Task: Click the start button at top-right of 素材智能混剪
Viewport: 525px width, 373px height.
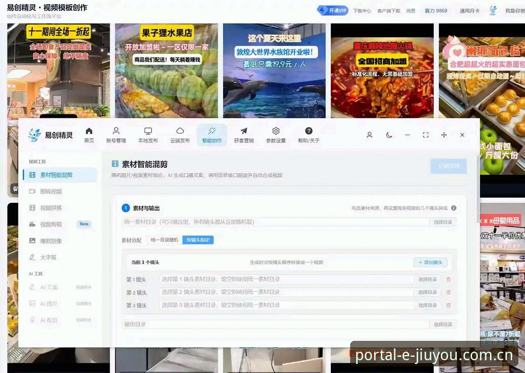Action: [448, 166]
